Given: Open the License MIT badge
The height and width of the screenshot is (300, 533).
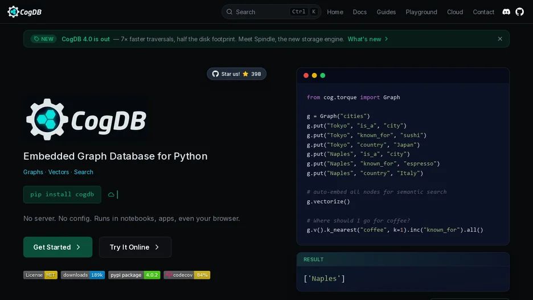Looking at the screenshot, I should [40, 275].
